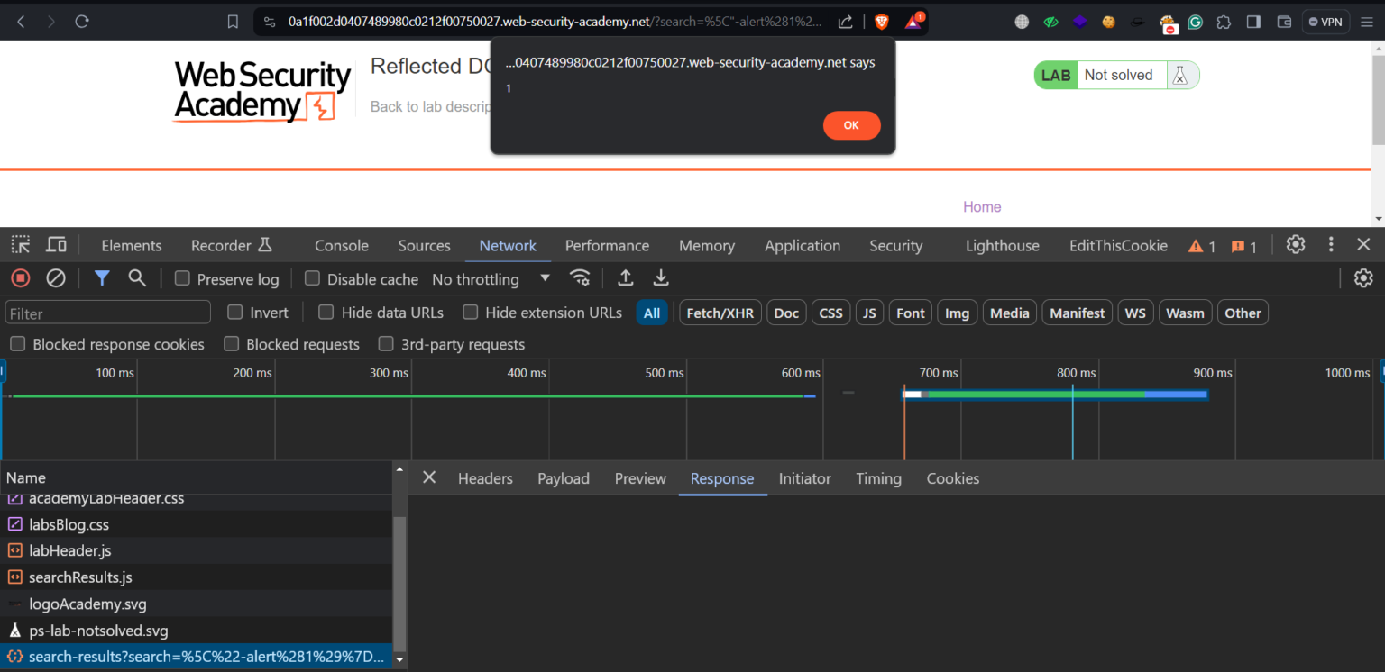Dismiss the alert with OK
1385x672 pixels.
point(851,125)
